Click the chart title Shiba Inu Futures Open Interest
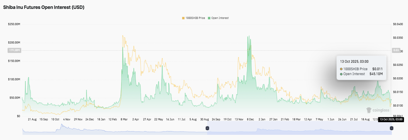Image resolution: width=408 pixels, height=140 pixels. point(44,7)
